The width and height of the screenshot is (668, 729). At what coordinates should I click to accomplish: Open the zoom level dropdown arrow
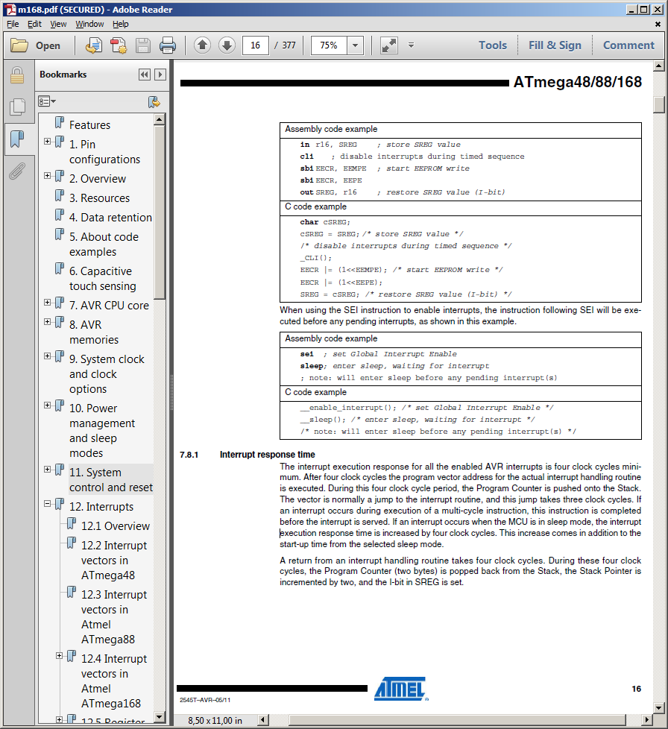355,45
